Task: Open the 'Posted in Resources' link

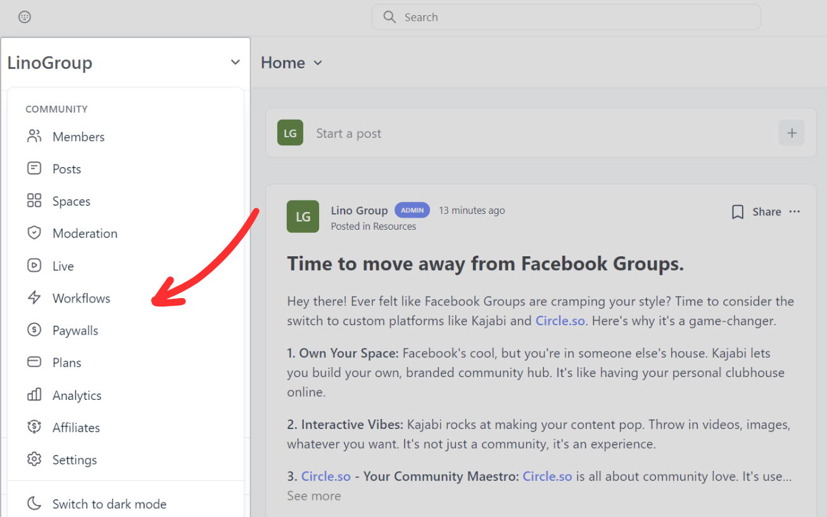Action: click(374, 226)
